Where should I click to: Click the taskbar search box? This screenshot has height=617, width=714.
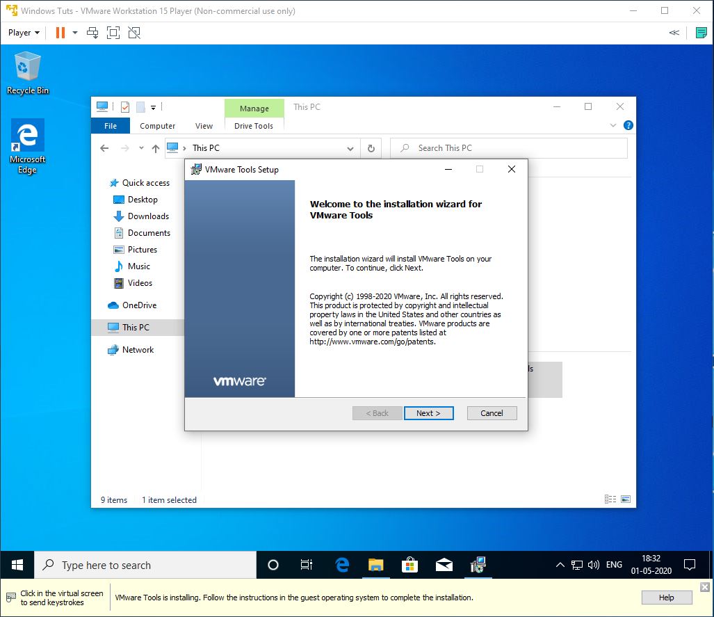(x=146, y=565)
